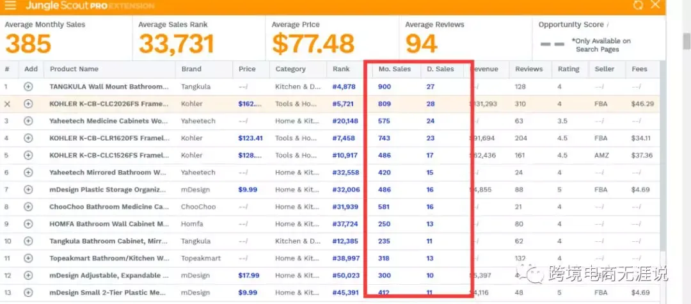This screenshot has height=304, width=691.
Task: Click monthly sales value 900
Action: pos(385,87)
